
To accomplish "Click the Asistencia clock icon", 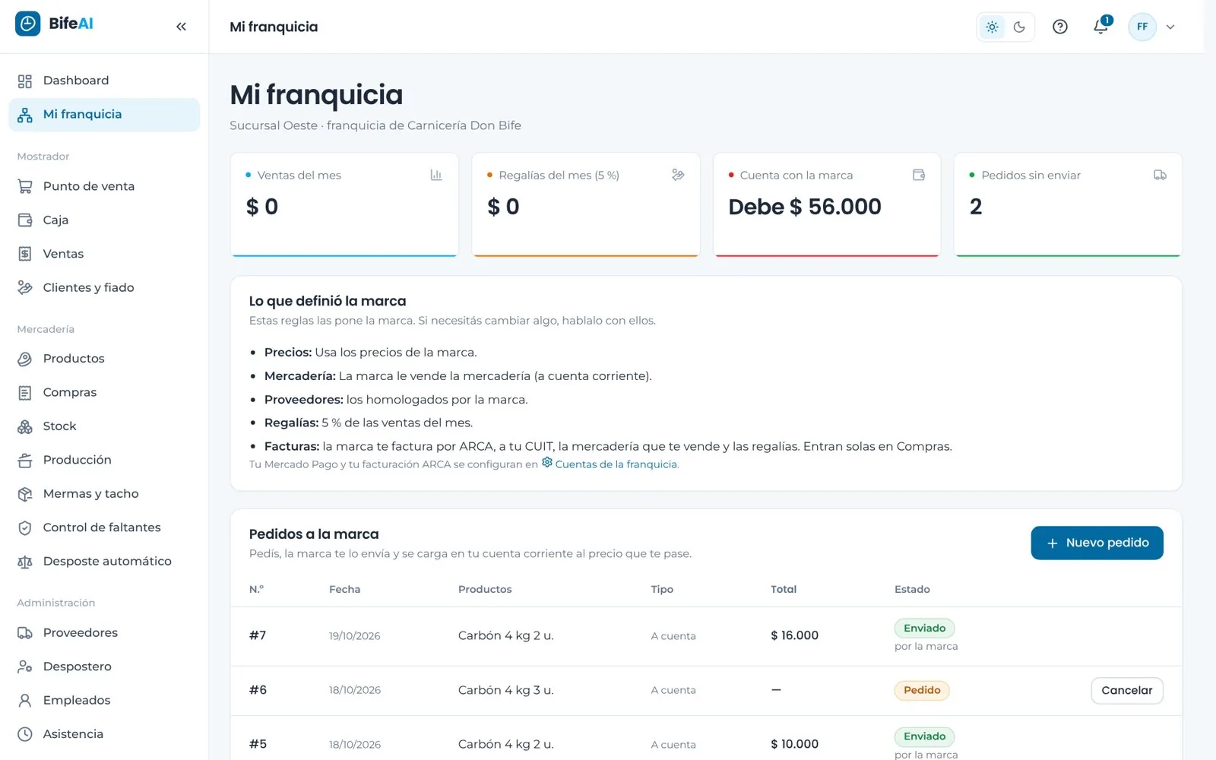I will [25, 734].
